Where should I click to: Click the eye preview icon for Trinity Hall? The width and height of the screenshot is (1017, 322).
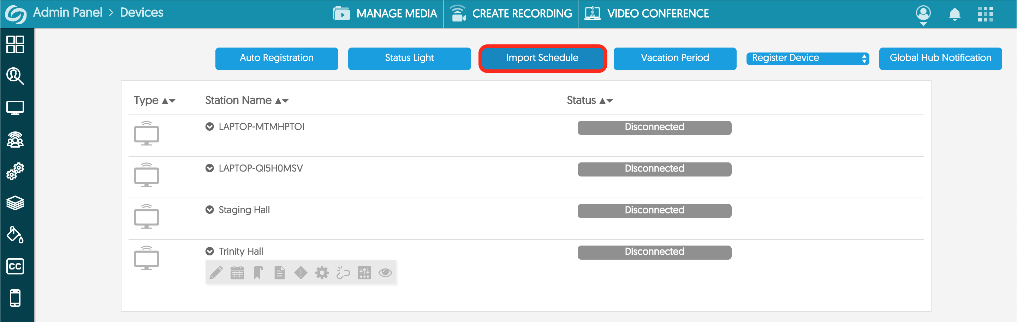(385, 272)
